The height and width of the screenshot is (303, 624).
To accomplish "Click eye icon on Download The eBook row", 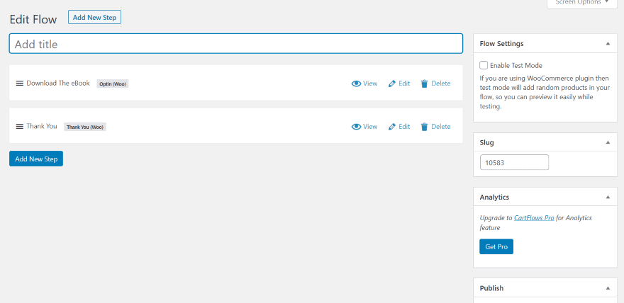I will click(x=357, y=84).
